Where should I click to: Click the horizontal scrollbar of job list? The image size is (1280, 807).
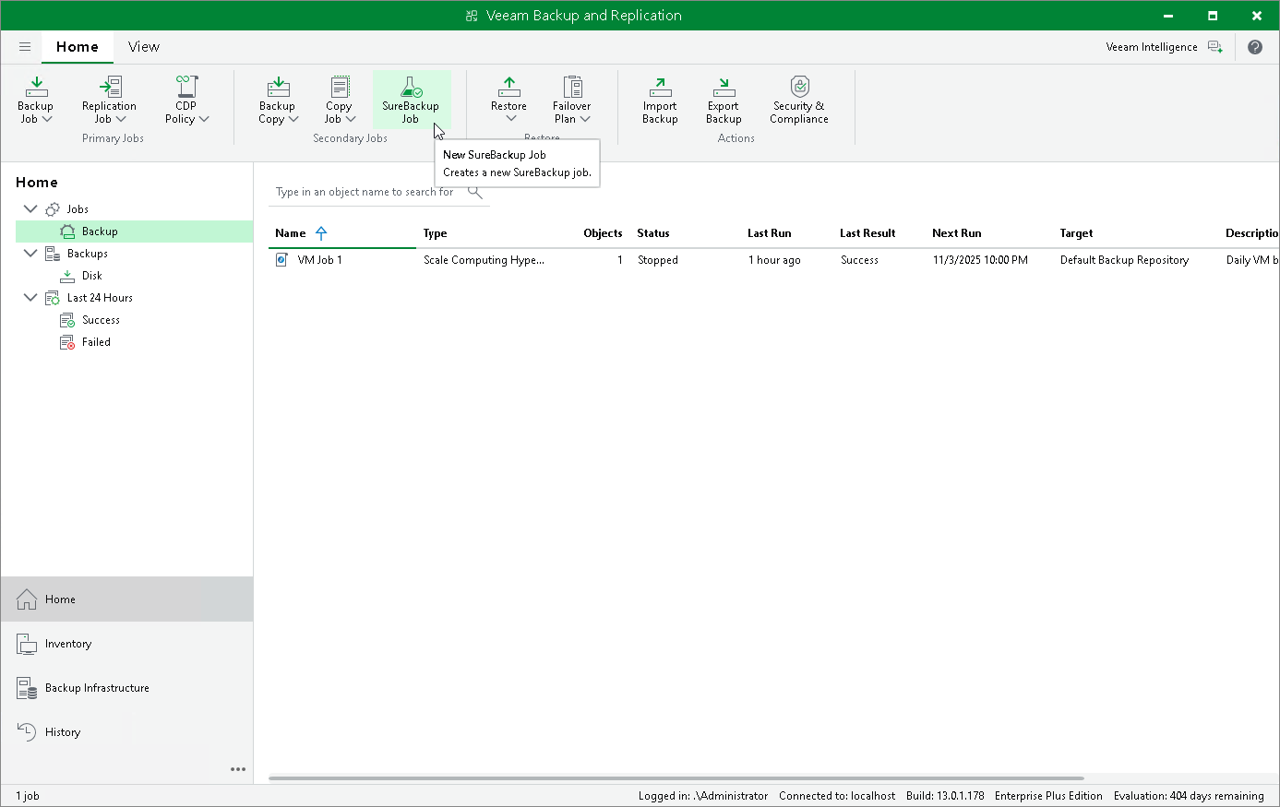(x=674, y=778)
